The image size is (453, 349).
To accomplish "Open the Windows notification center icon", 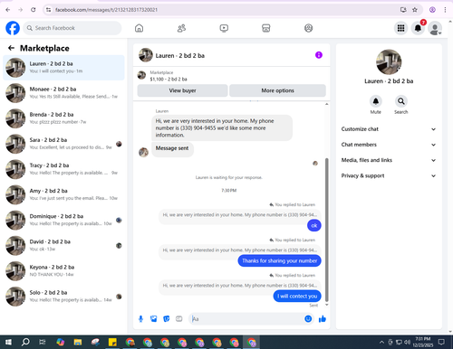I will (441, 342).
